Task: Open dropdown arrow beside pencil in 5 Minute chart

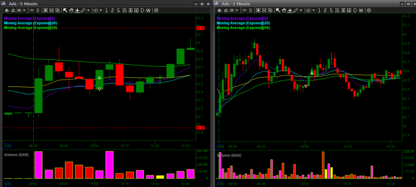Action: click(x=88, y=10)
